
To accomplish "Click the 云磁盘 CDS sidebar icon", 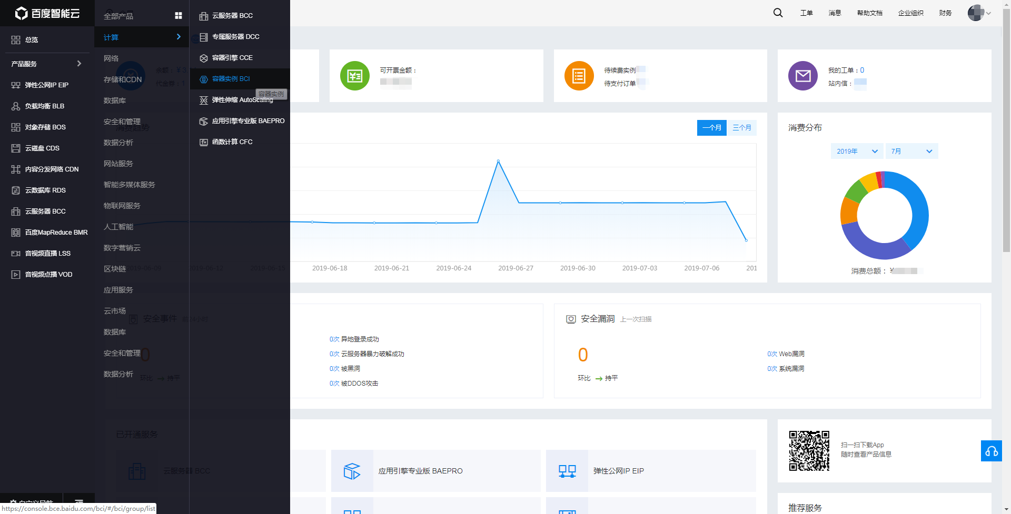I will (x=16, y=148).
